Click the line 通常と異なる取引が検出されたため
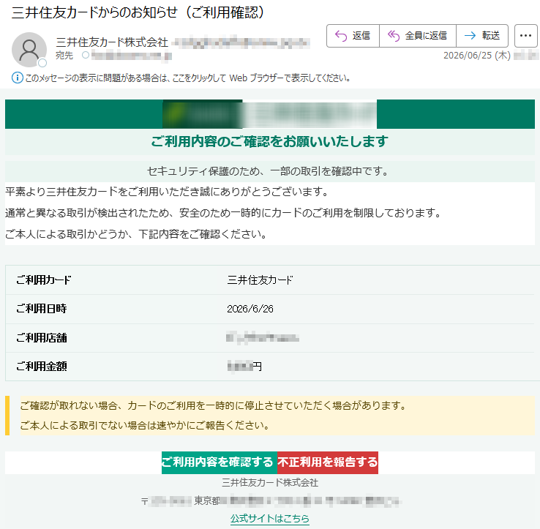 point(223,213)
